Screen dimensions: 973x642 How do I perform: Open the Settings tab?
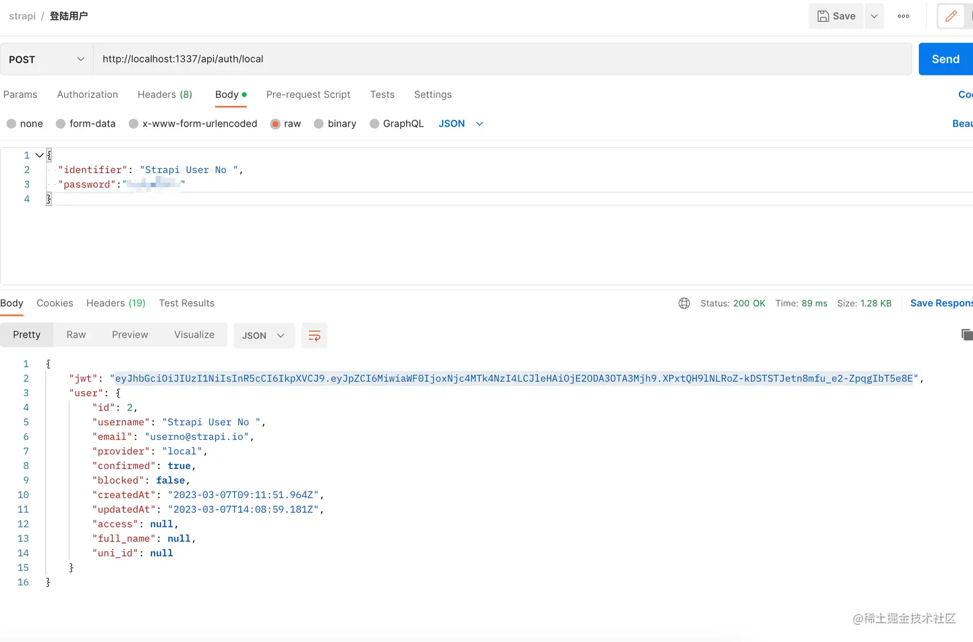tap(432, 95)
